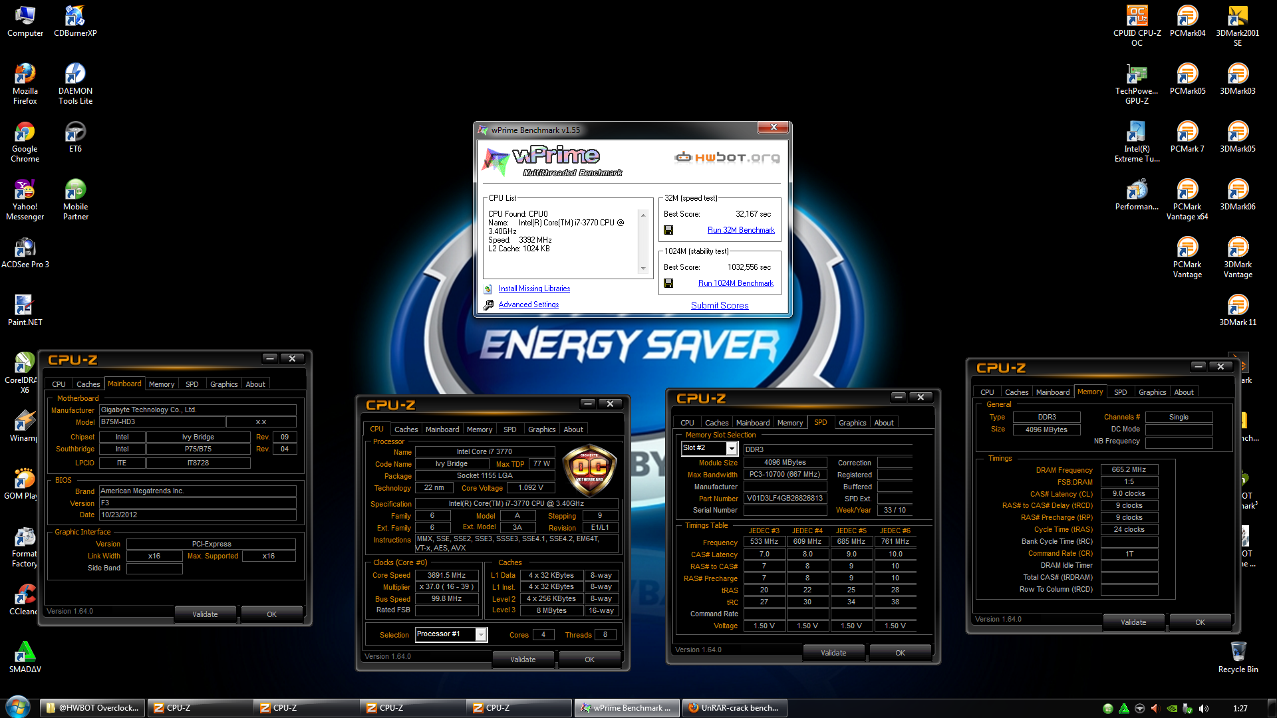This screenshot has height=718, width=1277.
Task: Click the Part Number field V01D3LF4GB26826813
Action: point(785,499)
